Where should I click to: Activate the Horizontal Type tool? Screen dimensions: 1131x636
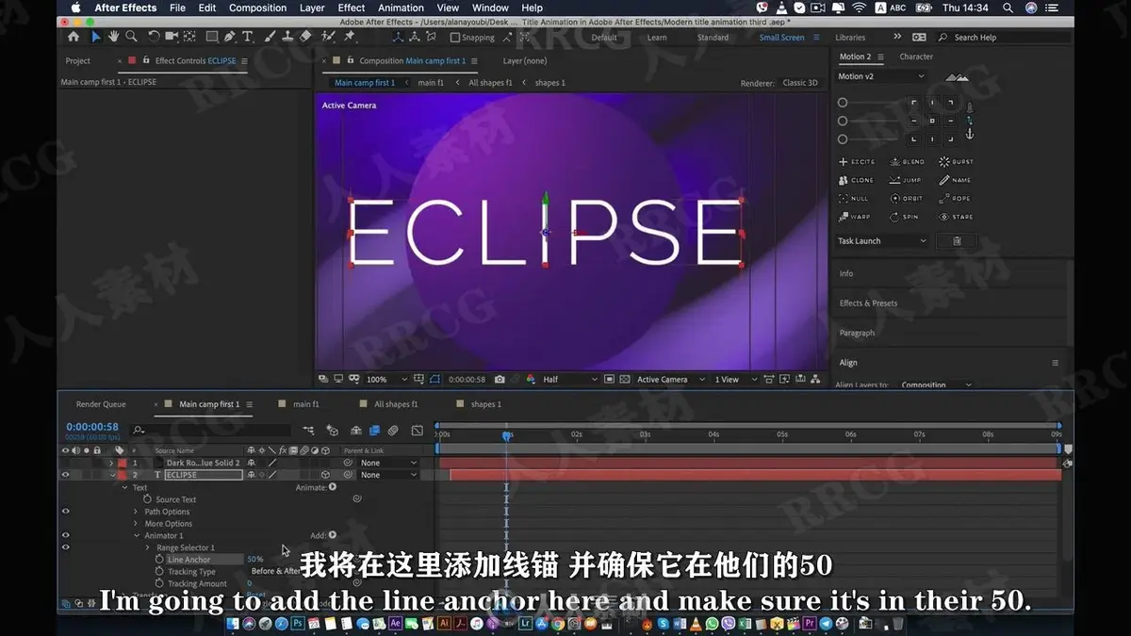[x=248, y=37]
